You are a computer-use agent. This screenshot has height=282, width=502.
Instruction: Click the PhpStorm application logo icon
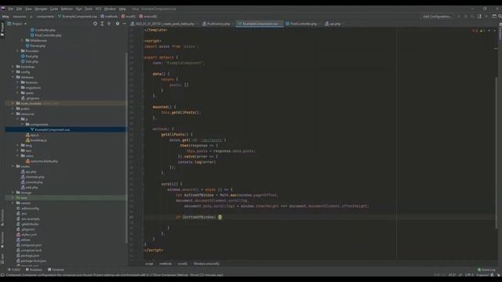click(2, 9)
